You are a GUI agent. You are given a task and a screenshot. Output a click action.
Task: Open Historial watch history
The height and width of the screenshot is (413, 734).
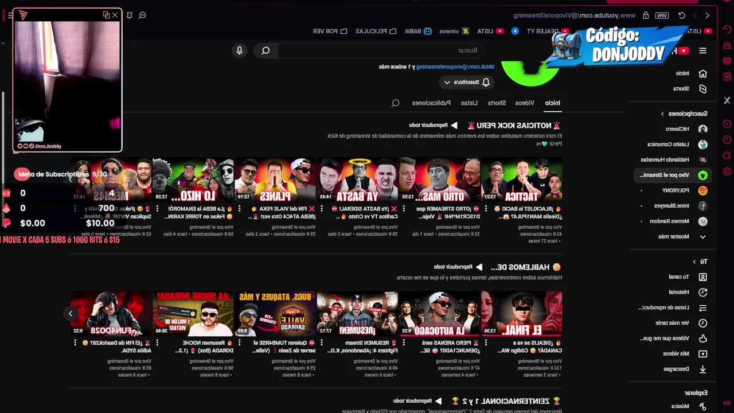pos(688,293)
